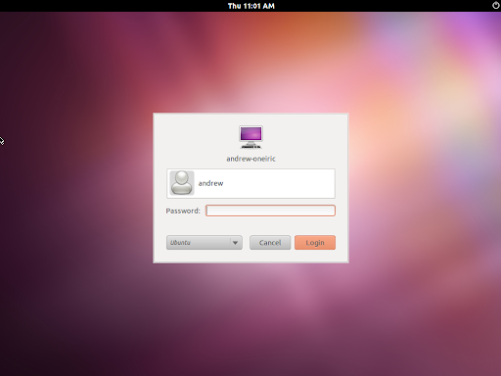Focus the Password input field
This screenshot has height=376, width=501.
click(270, 211)
